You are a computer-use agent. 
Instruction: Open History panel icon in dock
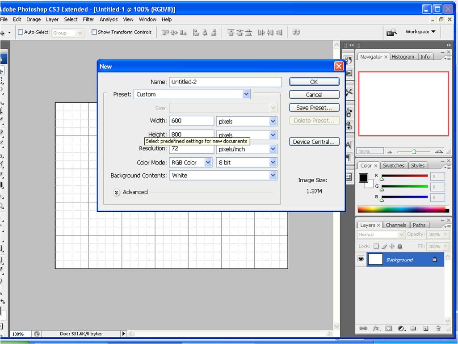coord(349,60)
